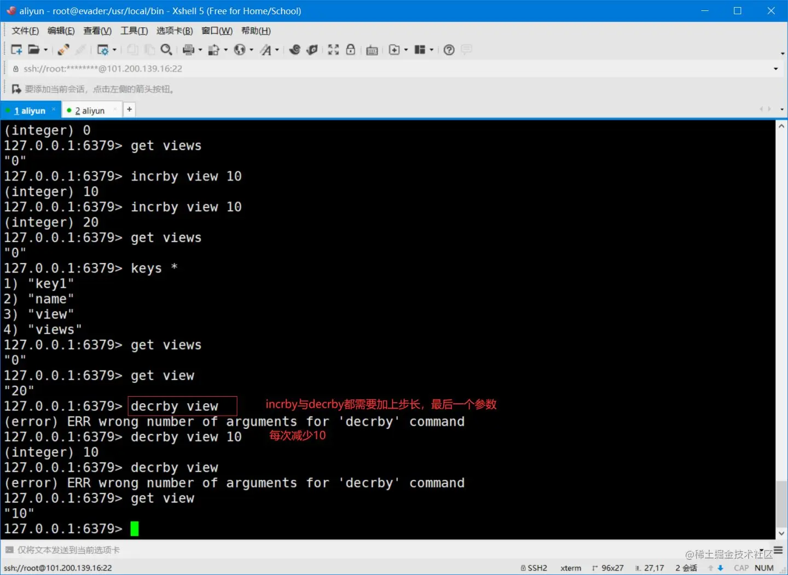Click the CAP indicator in status bar

[741, 568]
